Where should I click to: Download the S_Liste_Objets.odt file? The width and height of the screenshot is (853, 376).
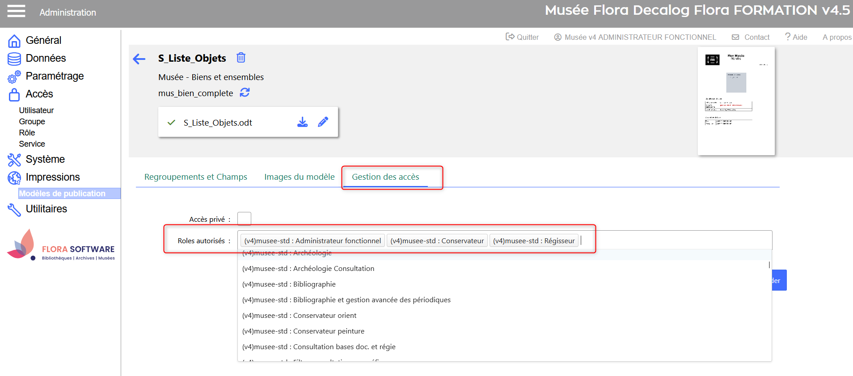click(x=302, y=122)
